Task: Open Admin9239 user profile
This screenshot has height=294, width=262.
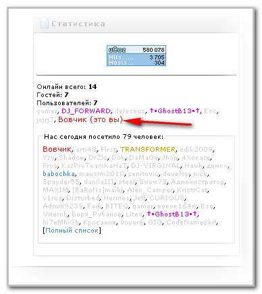Action: (x=63, y=206)
